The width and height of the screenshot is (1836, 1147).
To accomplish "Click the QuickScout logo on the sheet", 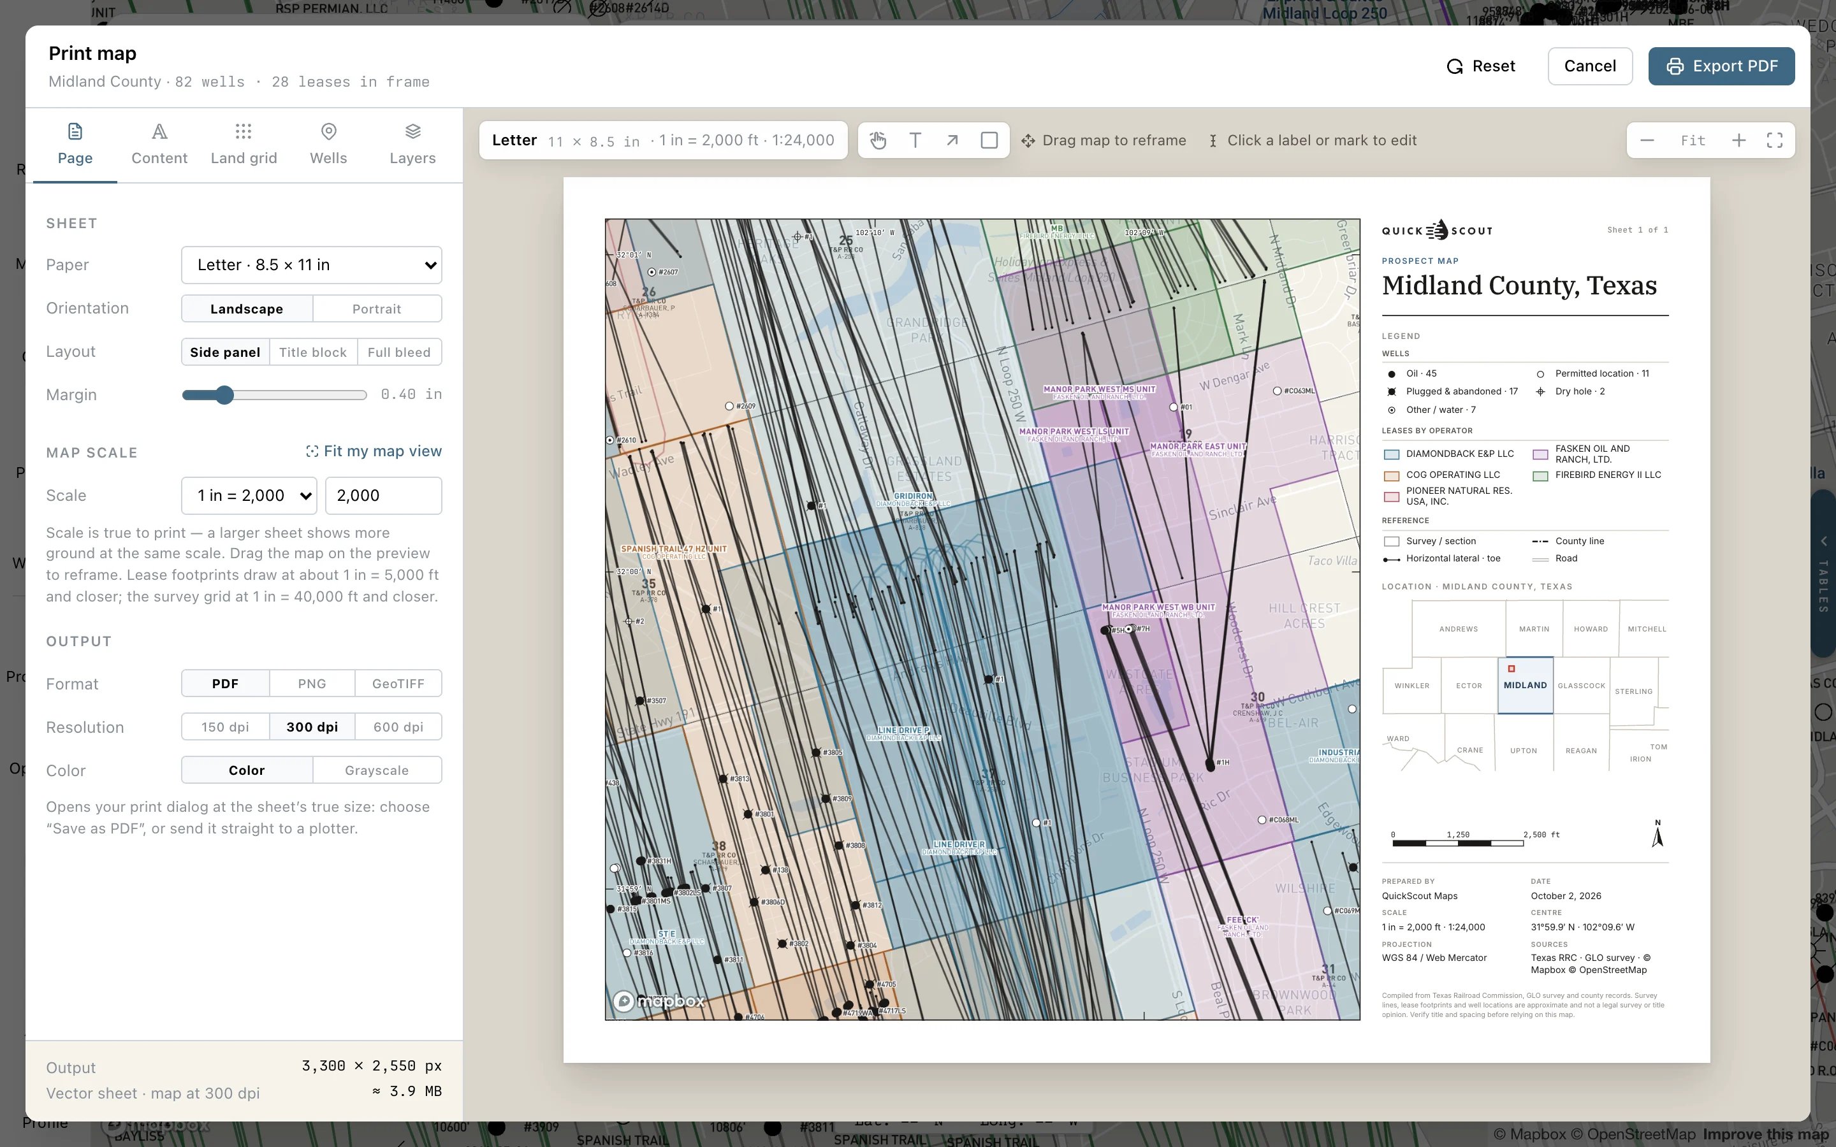I will click(1437, 230).
